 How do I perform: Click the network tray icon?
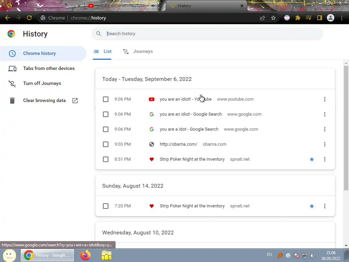[x=304, y=256]
